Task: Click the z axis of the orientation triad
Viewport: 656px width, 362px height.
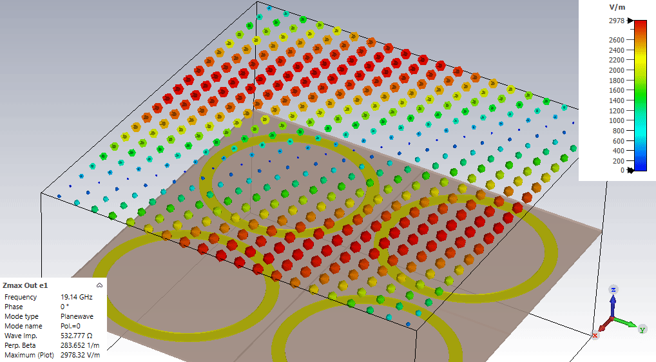Action: point(613,302)
